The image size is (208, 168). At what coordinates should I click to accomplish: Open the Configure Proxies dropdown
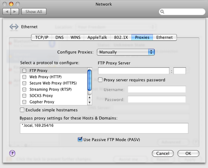pyautogui.click(x=126, y=52)
